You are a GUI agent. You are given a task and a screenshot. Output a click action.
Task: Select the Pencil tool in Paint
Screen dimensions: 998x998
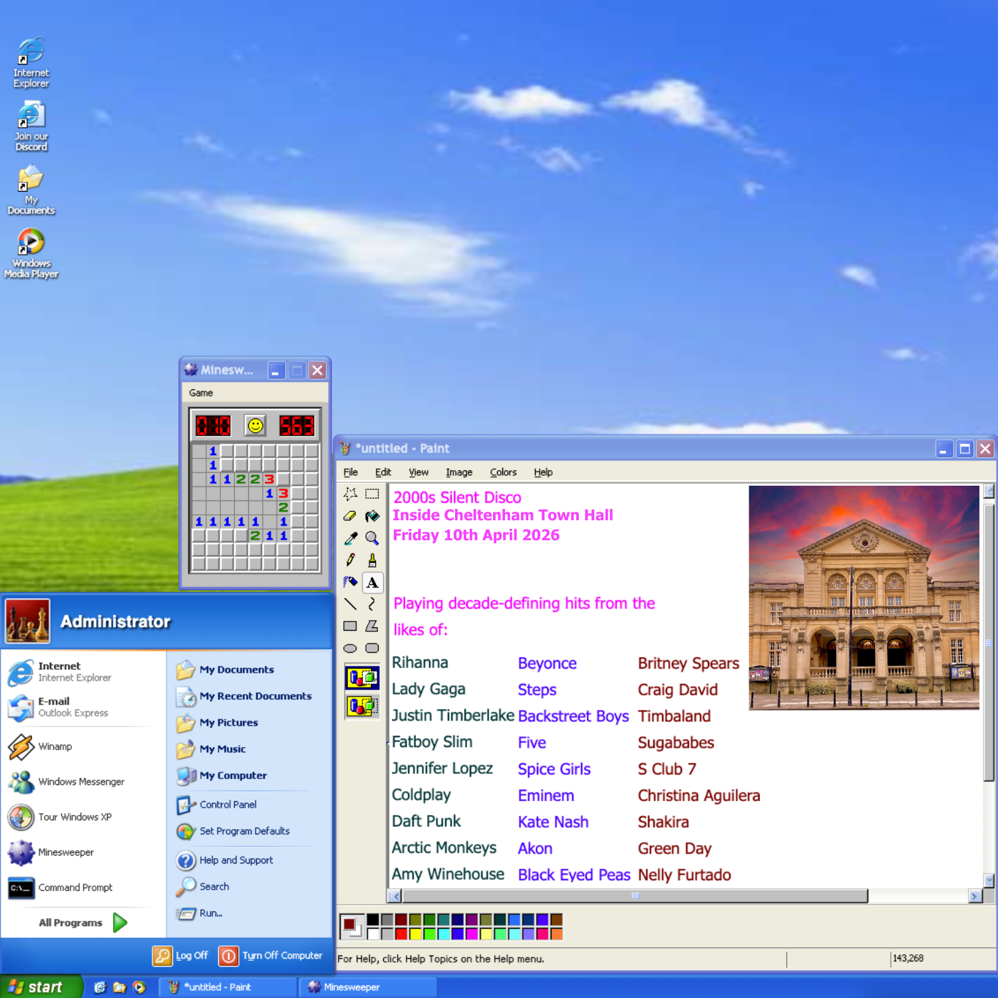(351, 560)
